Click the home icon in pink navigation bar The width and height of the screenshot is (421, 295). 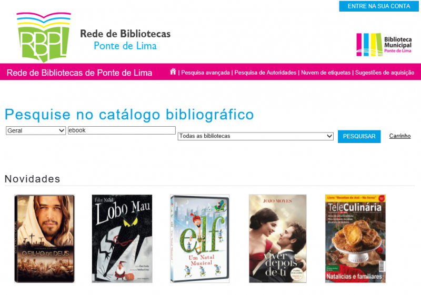173,72
